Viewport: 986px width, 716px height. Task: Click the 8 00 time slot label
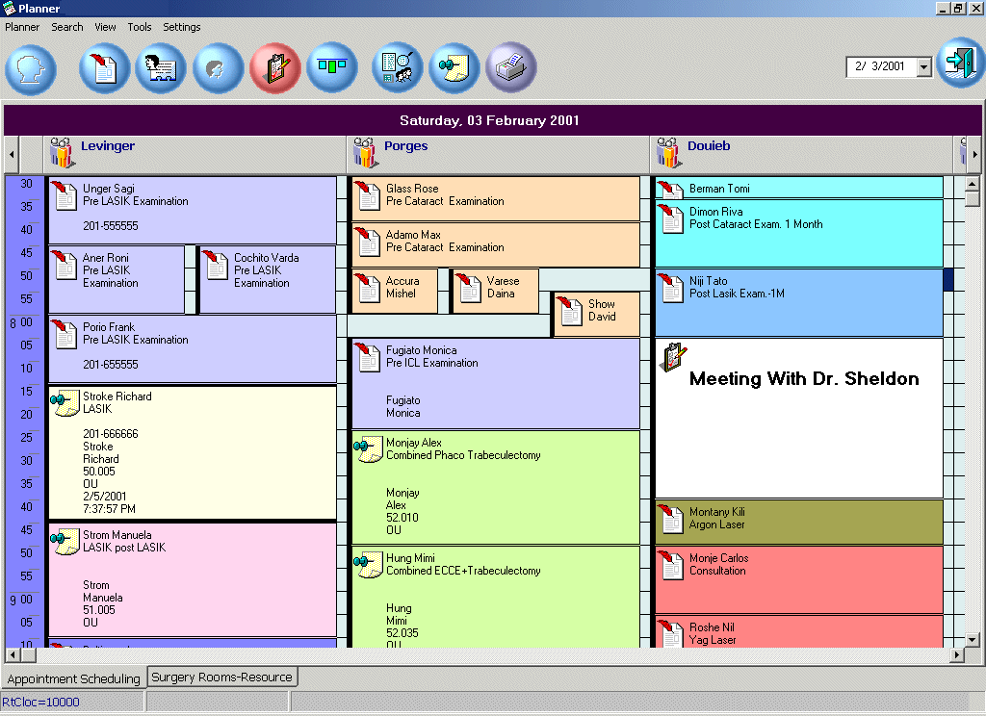click(x=21, y=323)
